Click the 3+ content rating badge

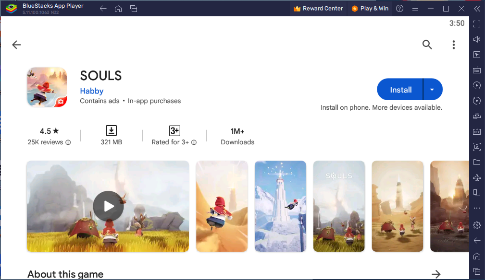[x=175, y=130]
